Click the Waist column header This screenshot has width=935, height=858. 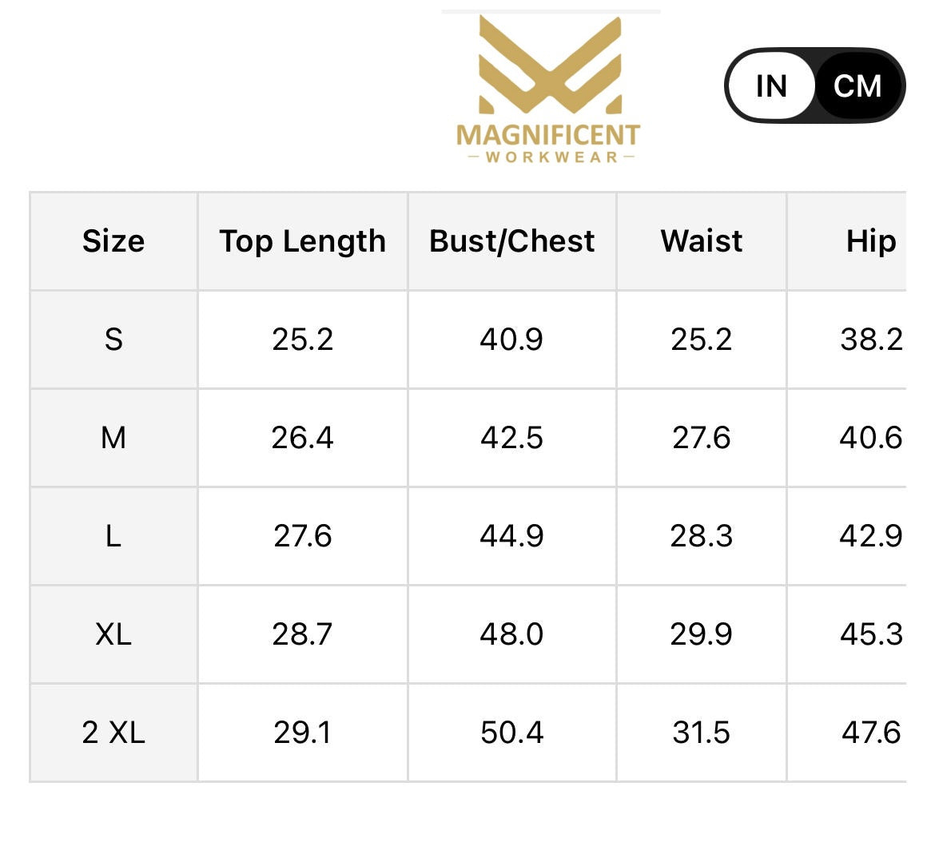[x=701, y=241]
